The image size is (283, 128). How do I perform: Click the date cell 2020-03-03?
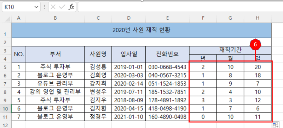point(128,75)
